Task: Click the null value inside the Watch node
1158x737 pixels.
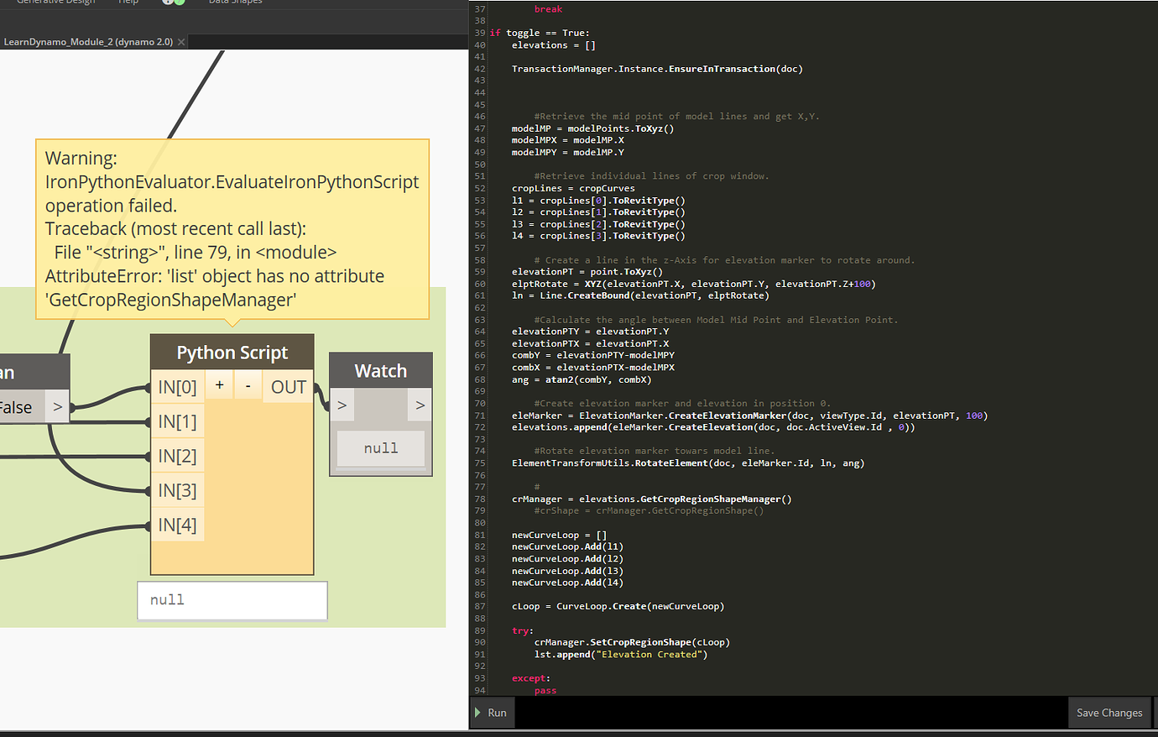Action: pyautogui.click(x=380, y=447)
